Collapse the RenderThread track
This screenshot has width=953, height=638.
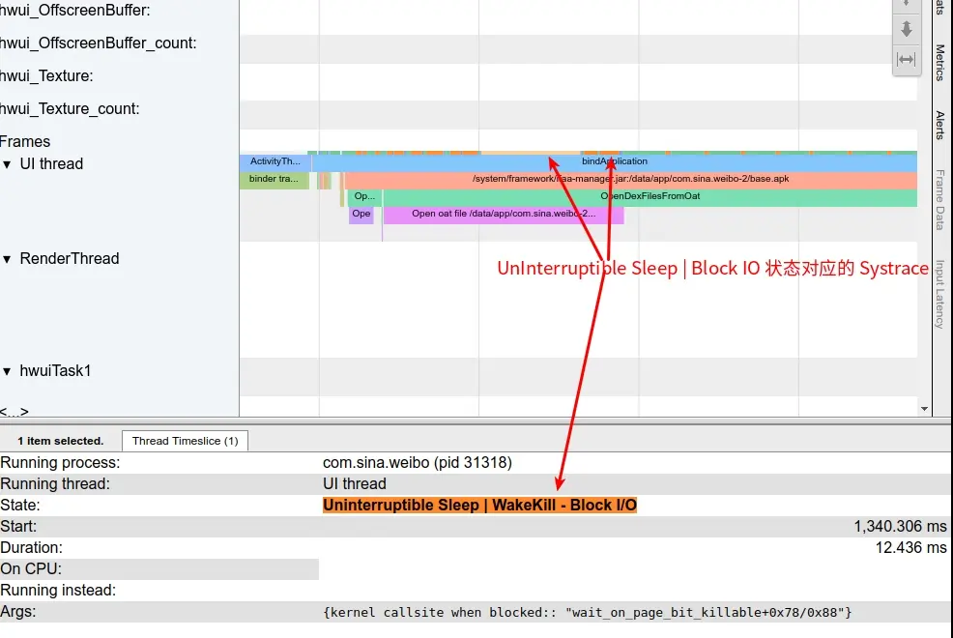click(x=9, y=258)
